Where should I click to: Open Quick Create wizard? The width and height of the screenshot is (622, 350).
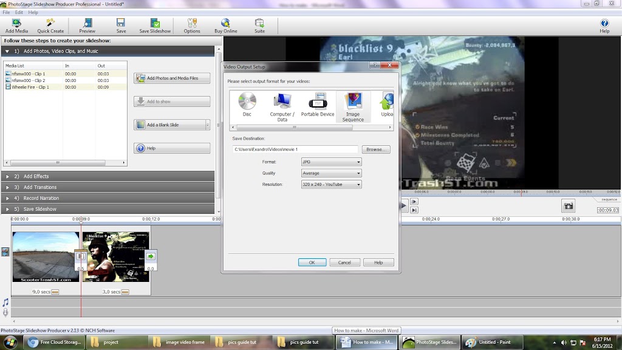pyautogui.click(x=50, y=26)
